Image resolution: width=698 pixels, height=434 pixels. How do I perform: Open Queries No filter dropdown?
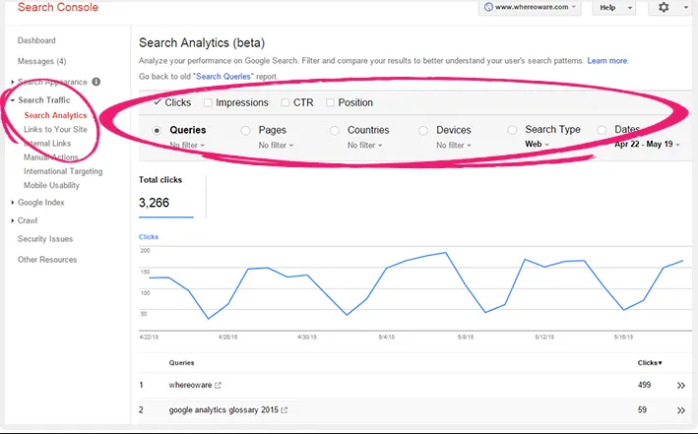tap(187, 145)
